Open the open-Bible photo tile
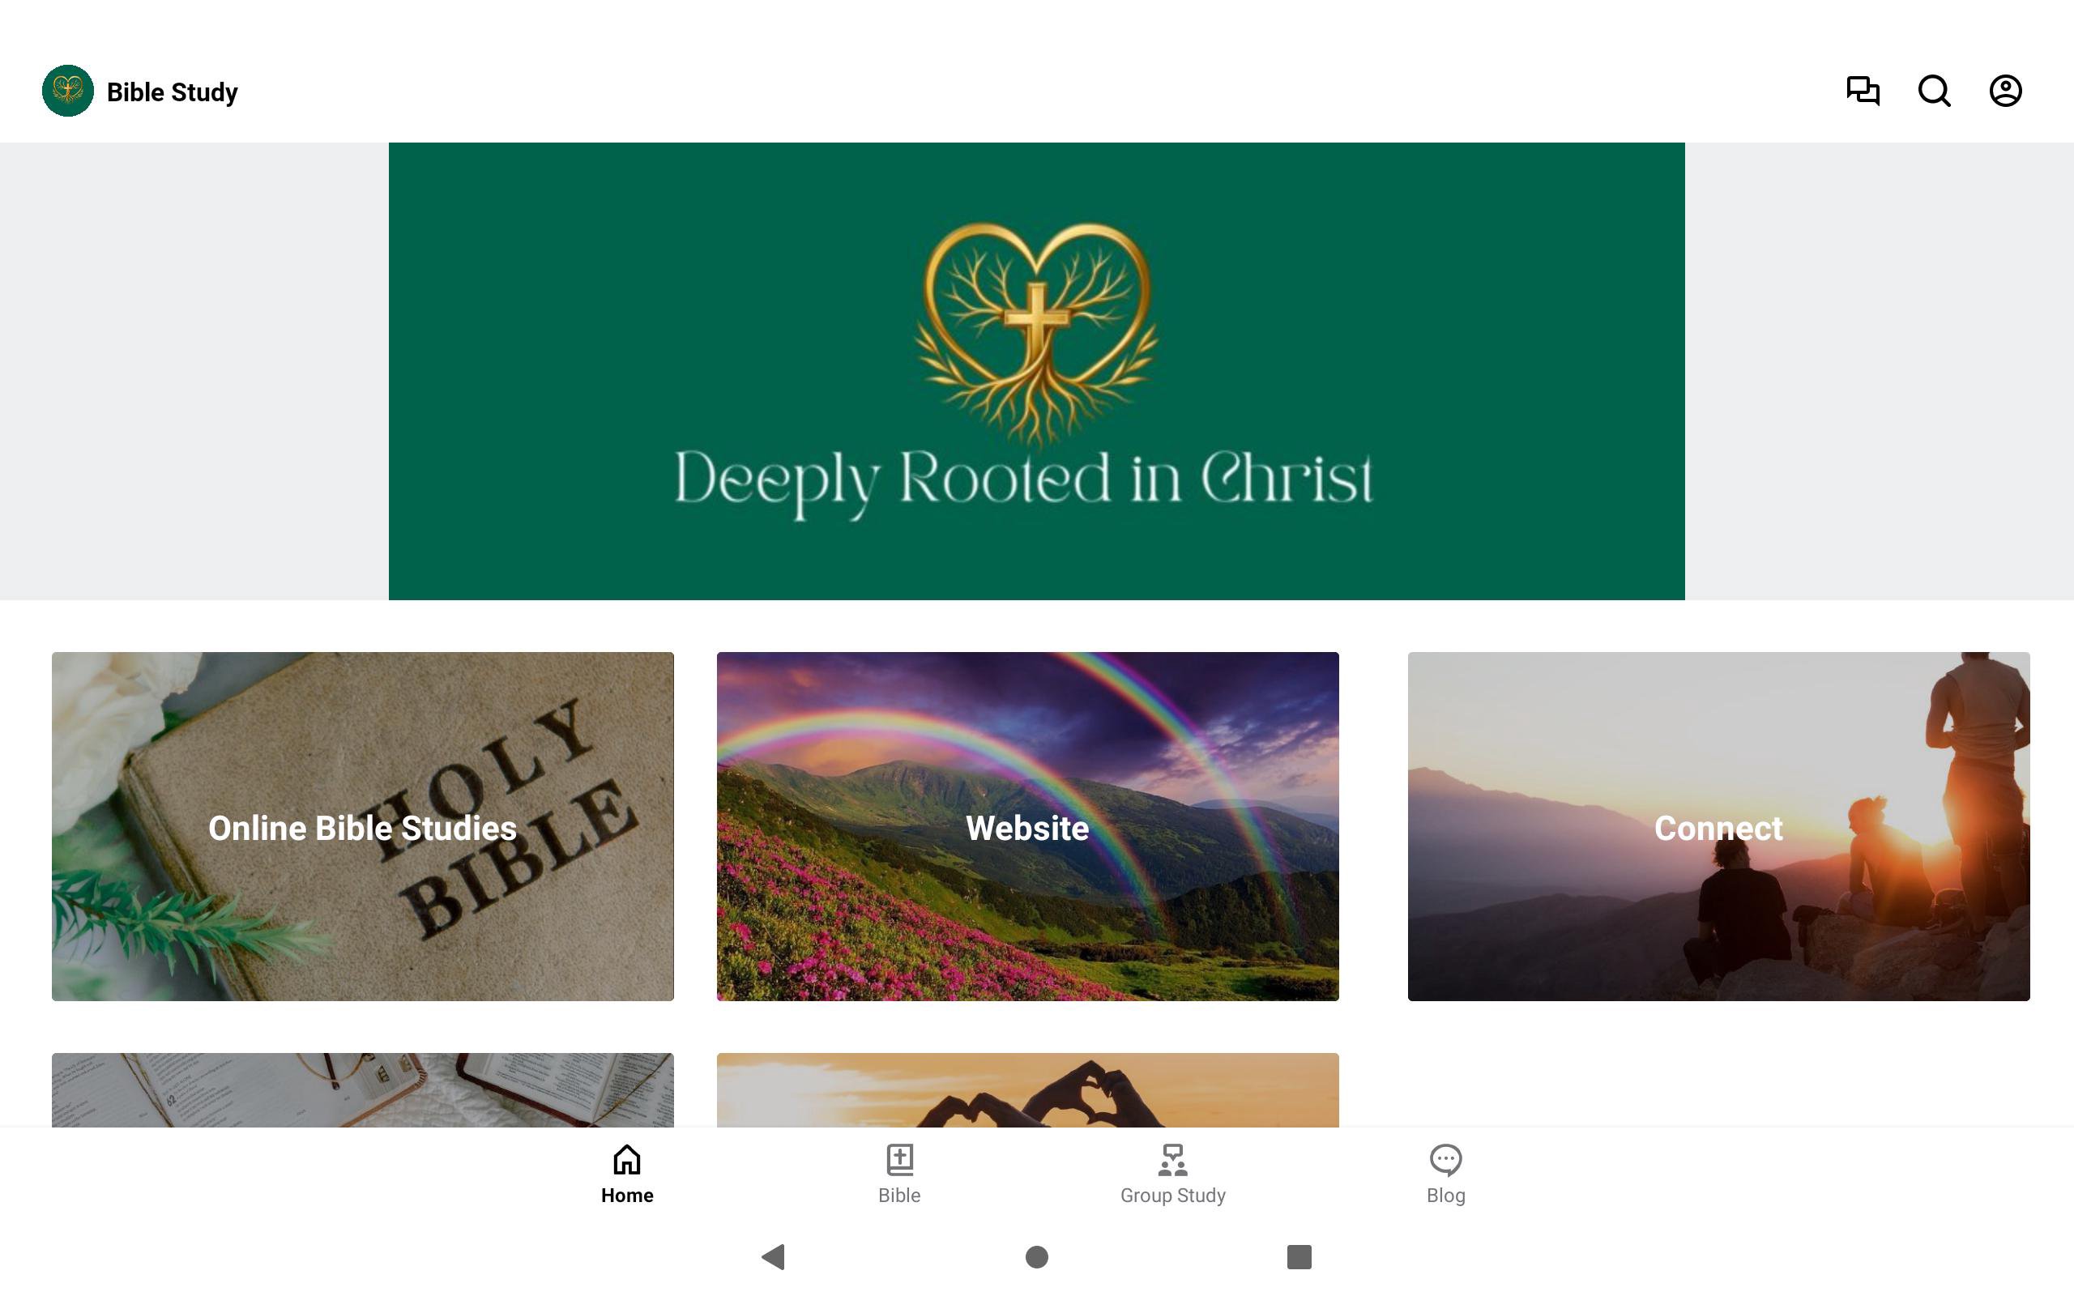Screen dimensions: 2074x1296 [x=362, y=1089]
